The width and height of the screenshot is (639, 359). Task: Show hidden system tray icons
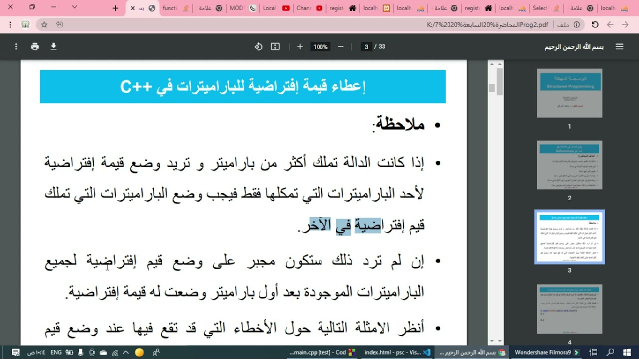(125, 352)
